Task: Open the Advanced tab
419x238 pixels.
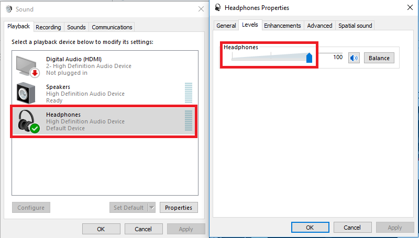Action: (319, 26)
